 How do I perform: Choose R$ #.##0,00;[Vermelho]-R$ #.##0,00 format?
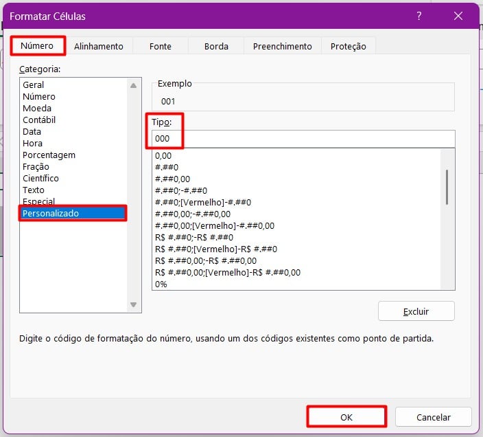click(x=296, y=273)
